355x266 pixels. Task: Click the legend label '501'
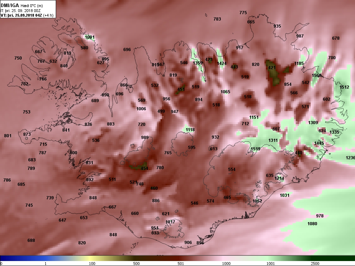181,264
